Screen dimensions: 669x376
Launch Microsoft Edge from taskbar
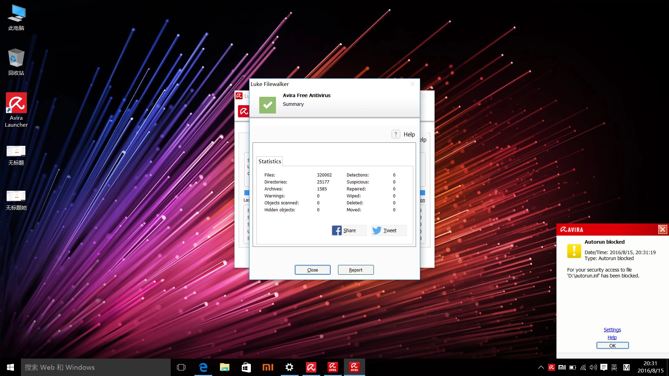click(x=203, y=367)
